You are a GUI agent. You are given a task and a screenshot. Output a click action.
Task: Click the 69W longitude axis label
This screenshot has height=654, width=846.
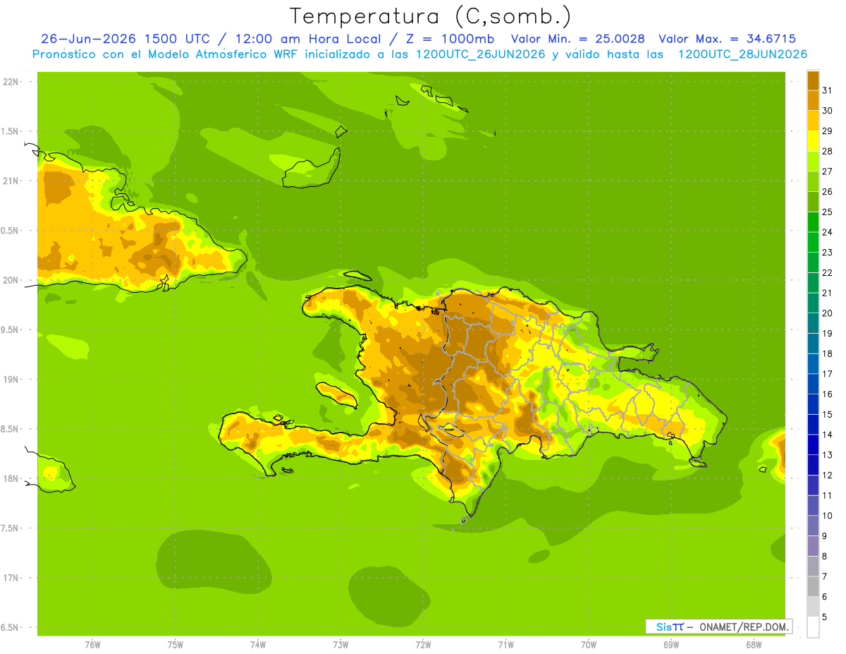671,645
